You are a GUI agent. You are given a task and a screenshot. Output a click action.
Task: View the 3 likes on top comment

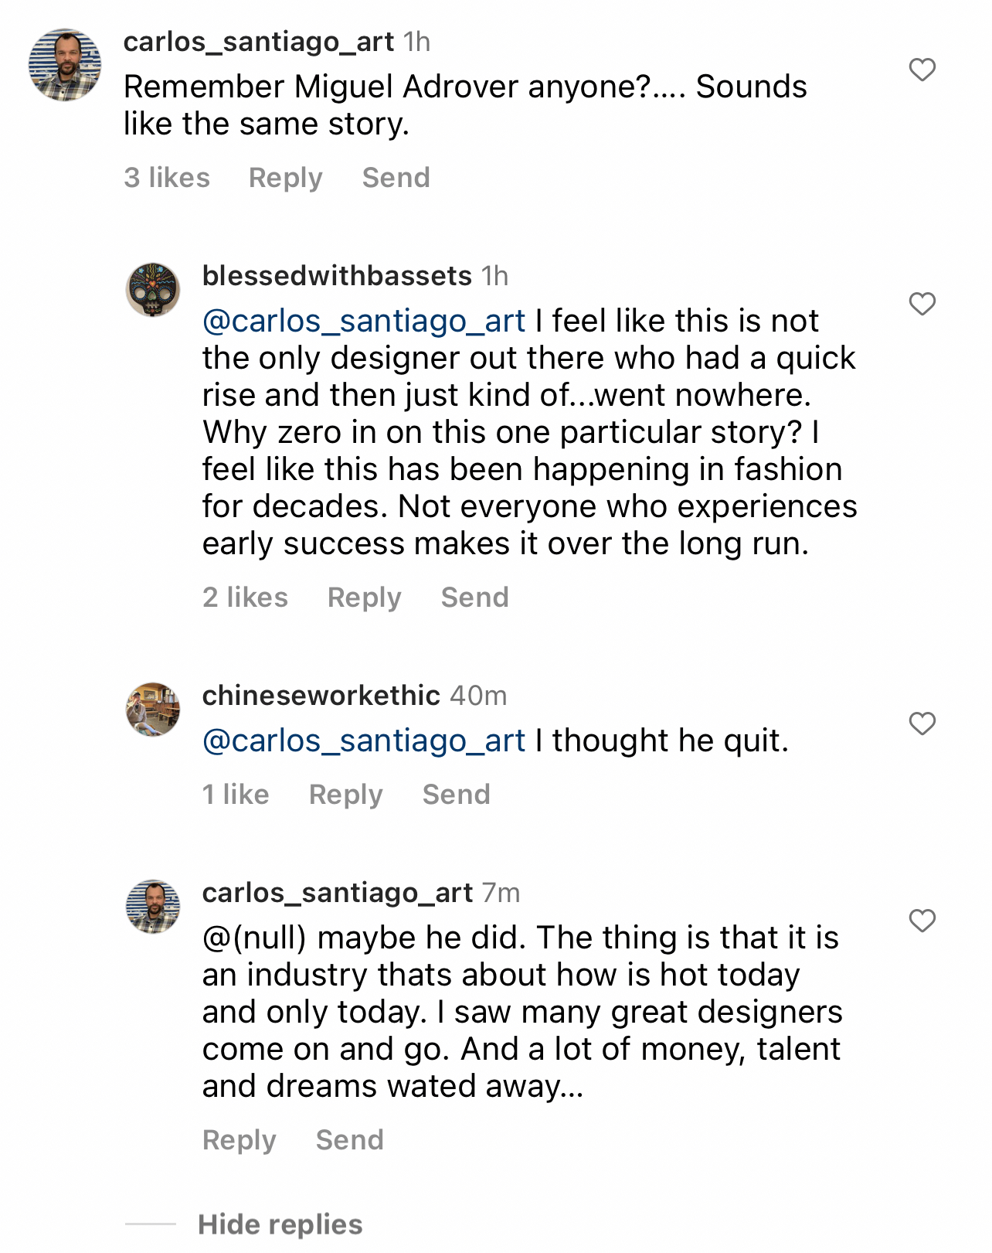[167, 178]
